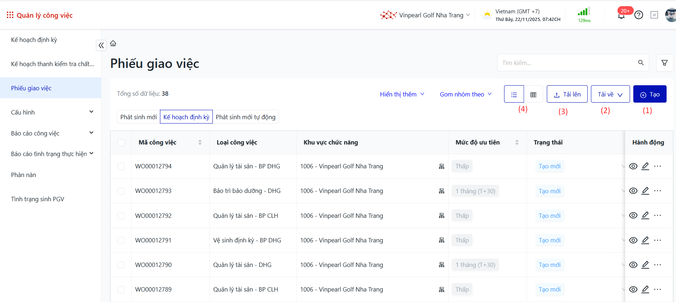Tick checkbox for WO00012789
This screenshot has width=676, height=302.
coord(121,289)
